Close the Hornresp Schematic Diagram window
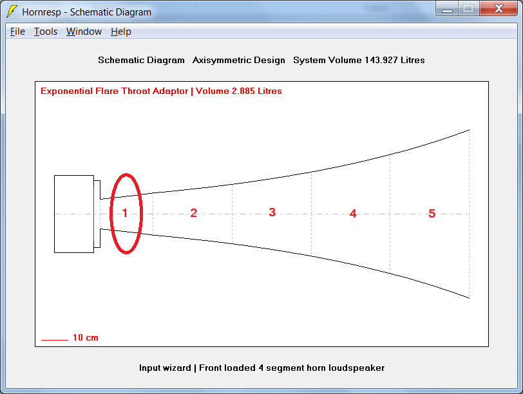This screenshot has height=394, width=523. click(x=499, y=9)
